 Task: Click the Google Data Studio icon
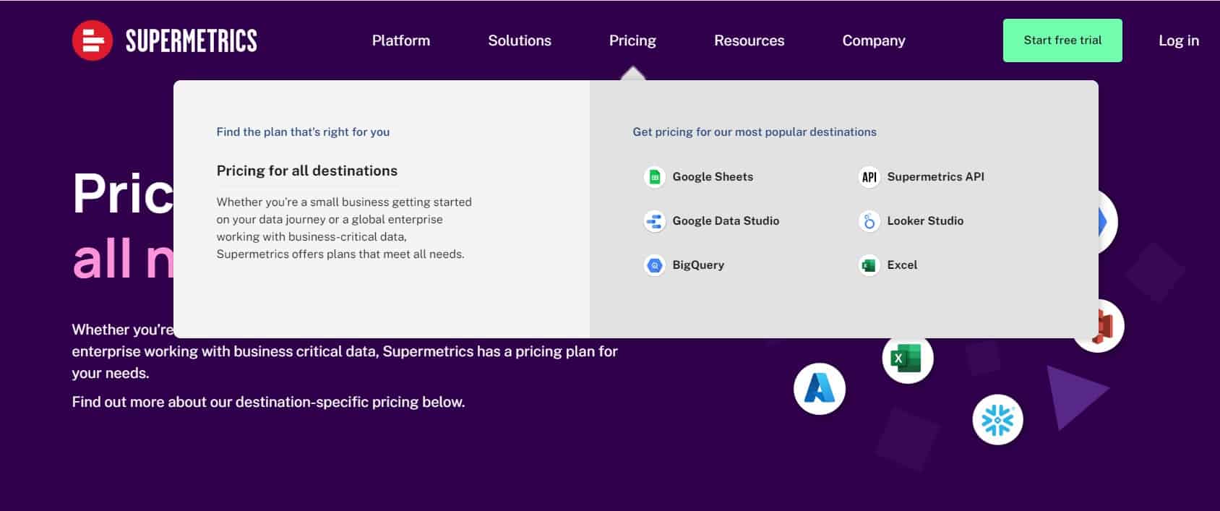[x=655, y=221]
